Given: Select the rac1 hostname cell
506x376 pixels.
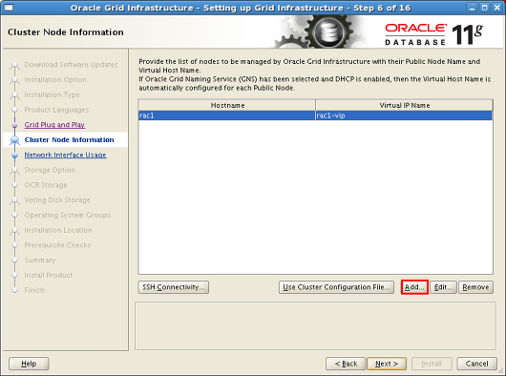Looking at the screenshot, I should coord(227,115).
